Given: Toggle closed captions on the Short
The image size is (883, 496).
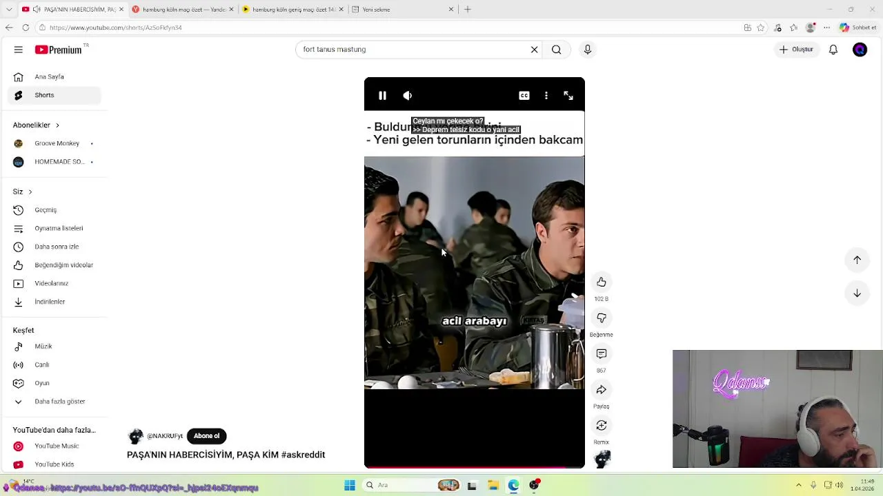Looking at the screenshot, I should [524, 96].
